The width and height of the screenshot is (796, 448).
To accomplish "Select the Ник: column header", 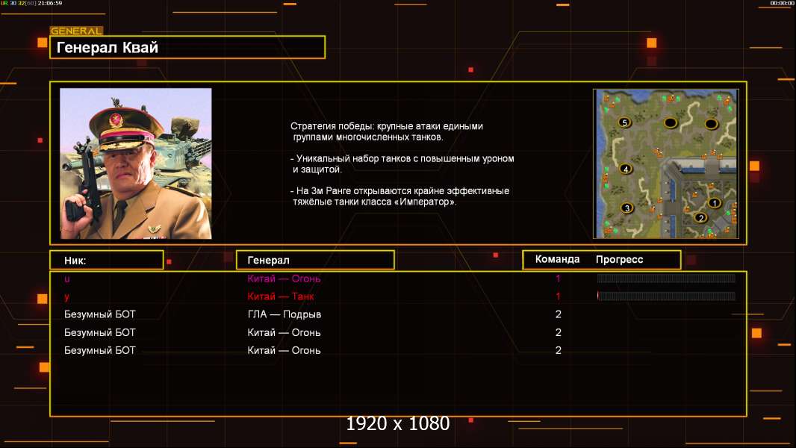I will tap(107, 261).
